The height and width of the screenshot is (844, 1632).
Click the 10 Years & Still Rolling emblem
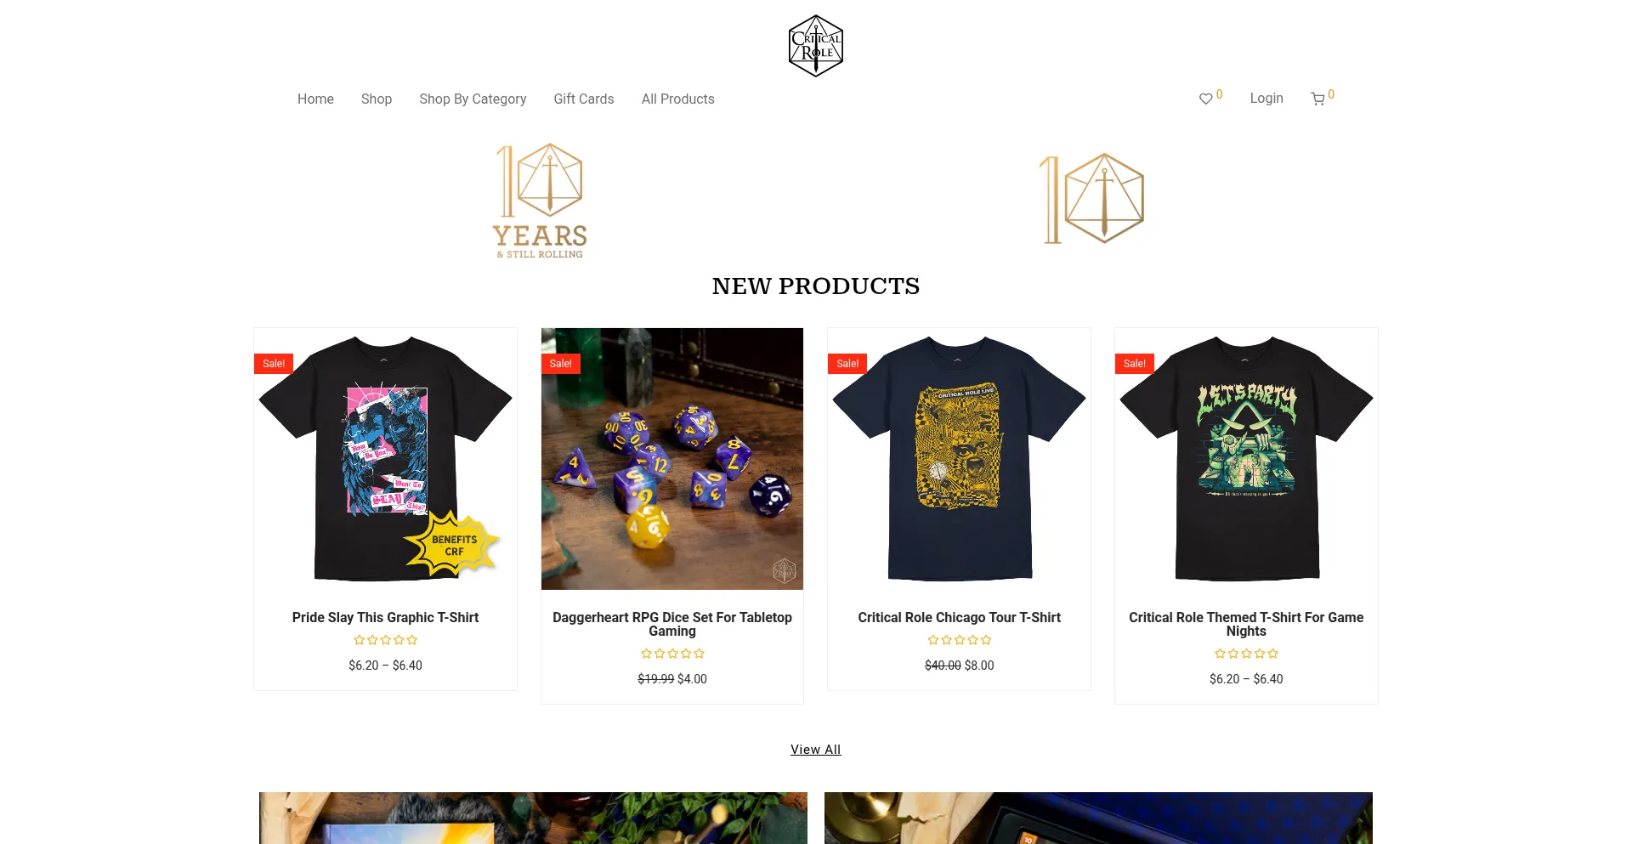click(541, 201)
